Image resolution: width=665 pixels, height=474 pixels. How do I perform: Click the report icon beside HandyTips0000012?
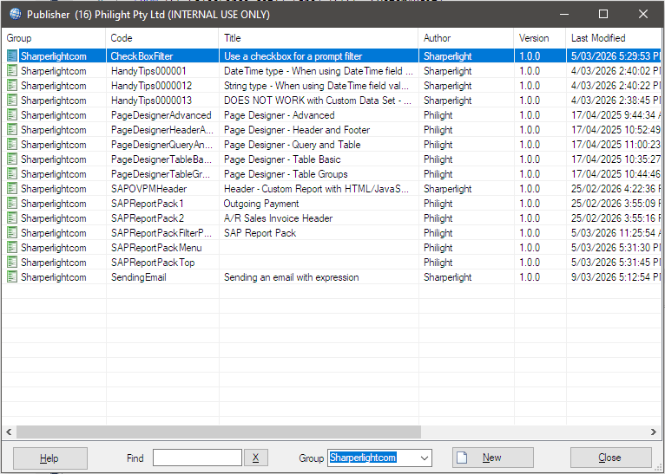coord(12,86)
